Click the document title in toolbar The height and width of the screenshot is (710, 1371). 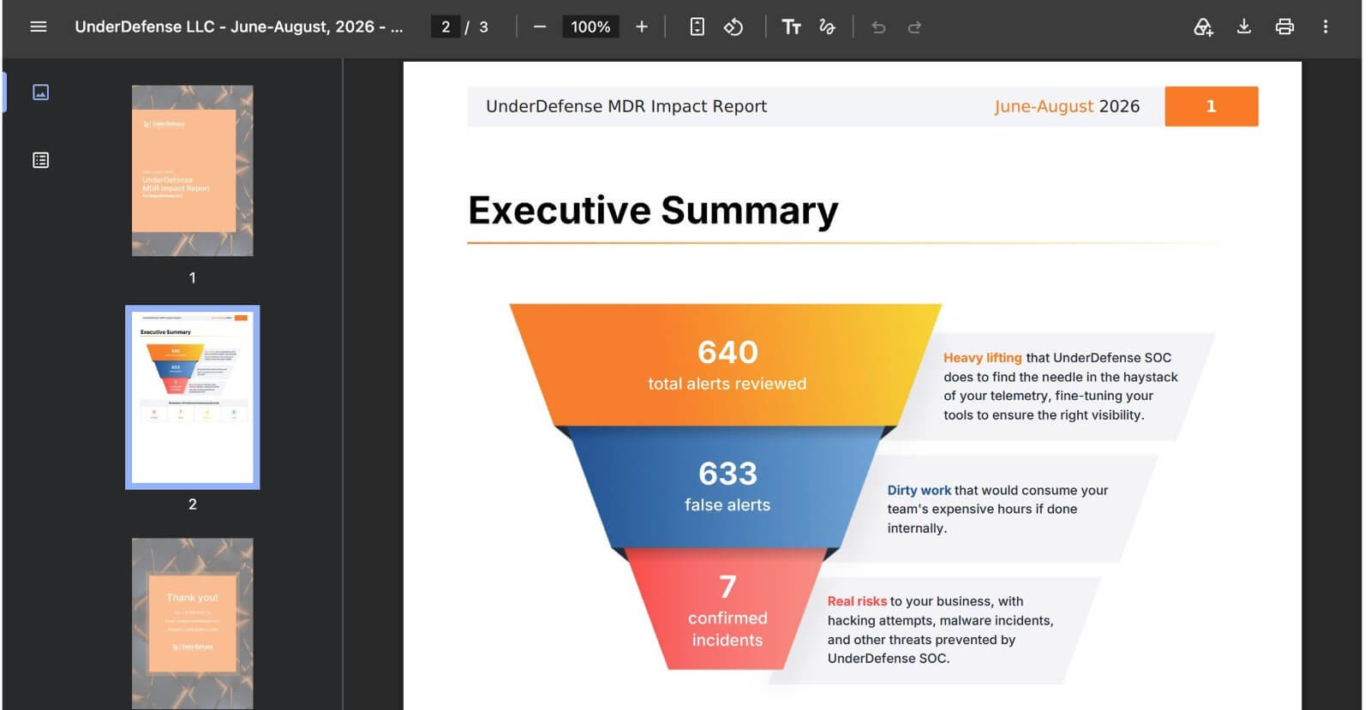[x=239, y=27]
